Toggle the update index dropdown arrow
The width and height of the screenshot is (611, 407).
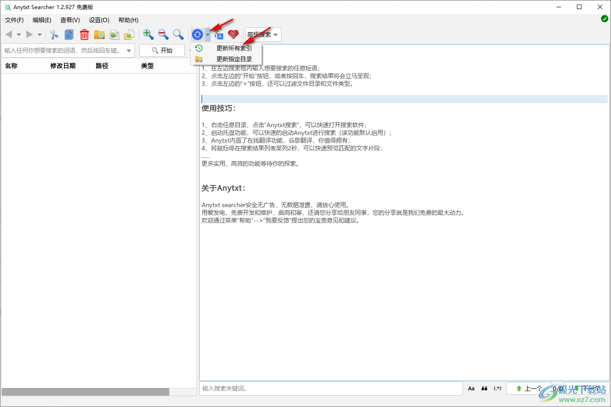(x=207, y=35)
